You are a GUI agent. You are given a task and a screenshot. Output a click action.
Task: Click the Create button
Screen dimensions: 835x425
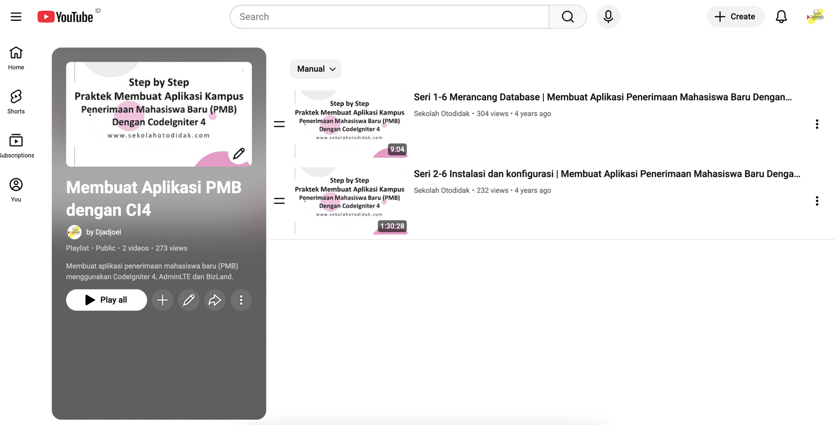click(735, 17)
